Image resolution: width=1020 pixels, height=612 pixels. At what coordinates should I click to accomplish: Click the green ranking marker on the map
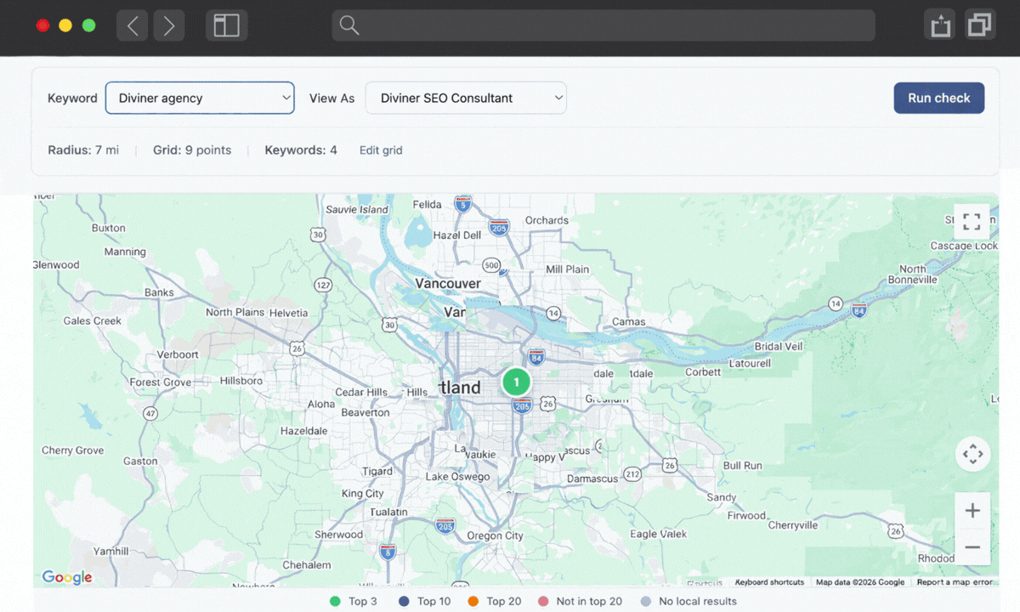[516, 382]
